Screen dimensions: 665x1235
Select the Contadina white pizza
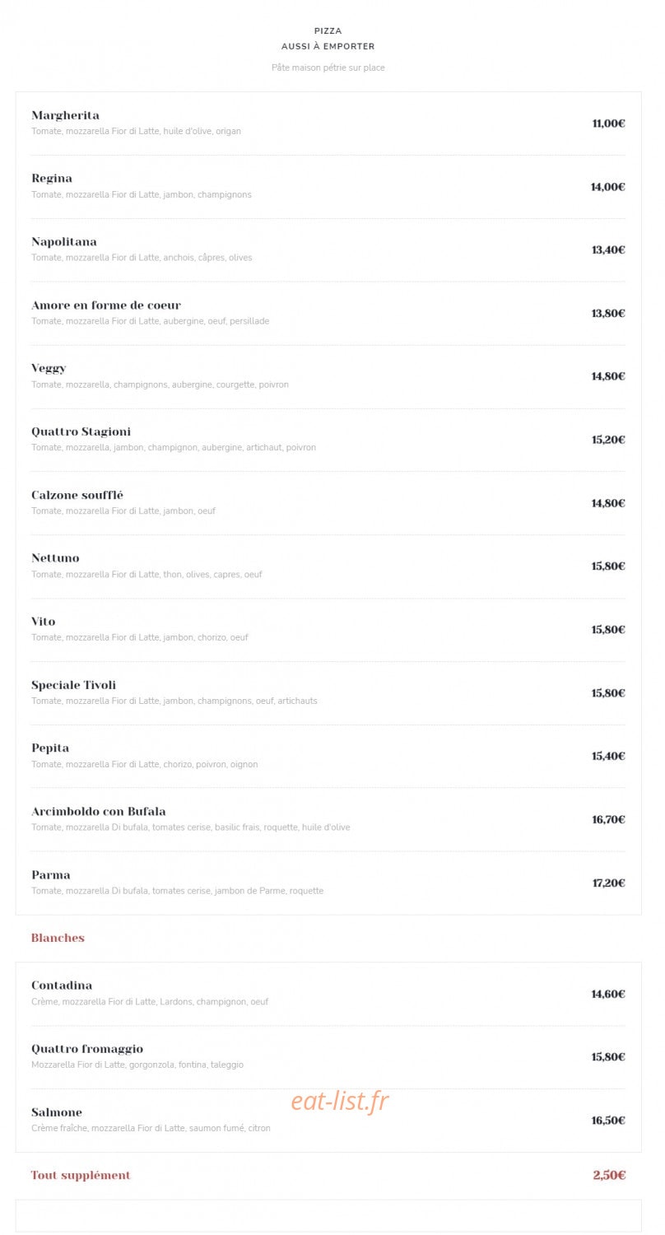62,986
